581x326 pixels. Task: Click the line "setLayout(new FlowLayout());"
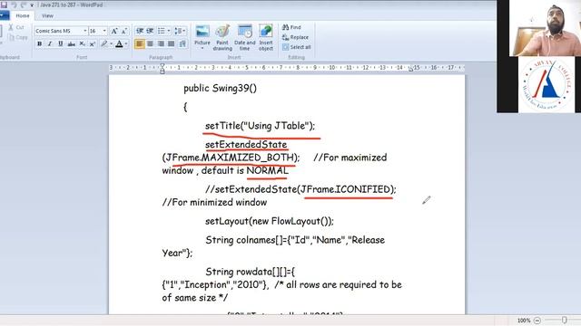point(270,221)
